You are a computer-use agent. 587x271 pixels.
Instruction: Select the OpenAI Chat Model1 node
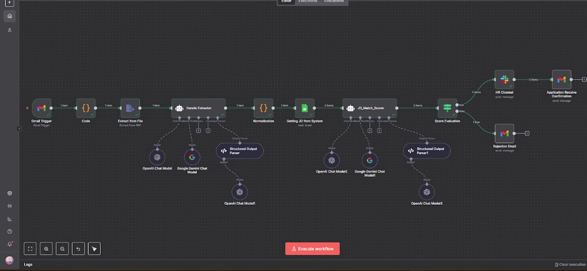coord(240,192)
